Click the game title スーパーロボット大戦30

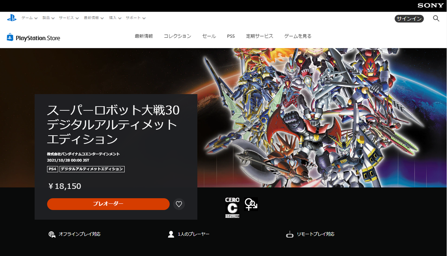click(x=113, y=110)
